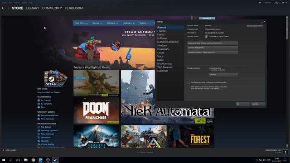Open the Tags link in sidebar
The width and height of the screenshot is (290, 163).
coord(43,107)
